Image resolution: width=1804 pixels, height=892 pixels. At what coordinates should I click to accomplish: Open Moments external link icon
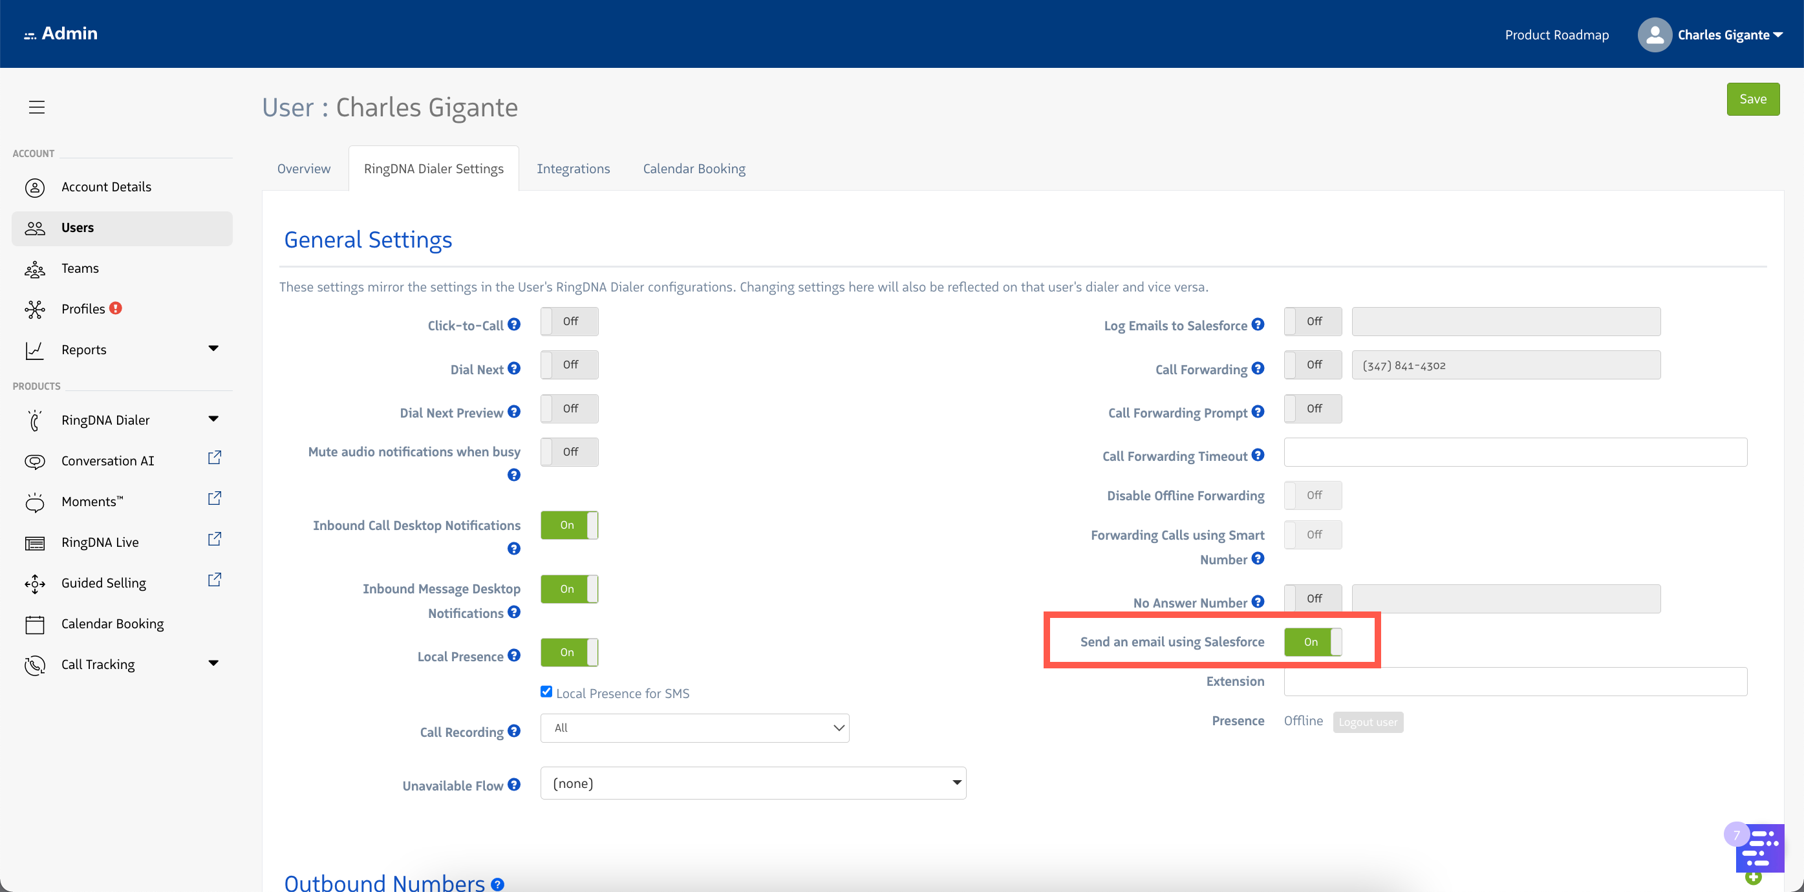[214, 498]
